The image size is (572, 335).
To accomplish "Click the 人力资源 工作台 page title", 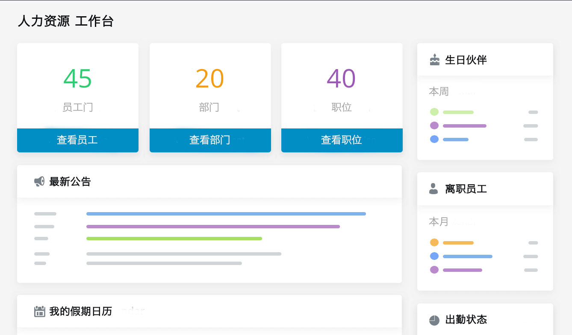I will tap(66, 21).
